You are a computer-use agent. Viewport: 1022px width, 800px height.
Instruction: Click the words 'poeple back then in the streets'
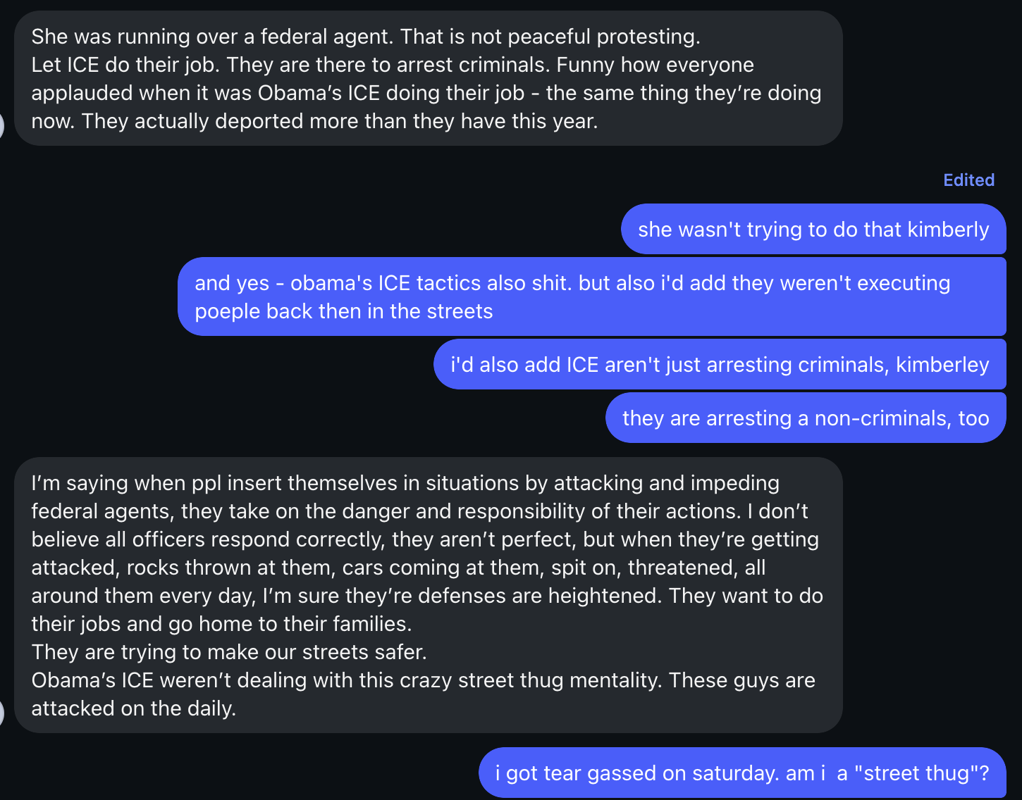pos(343,311)
